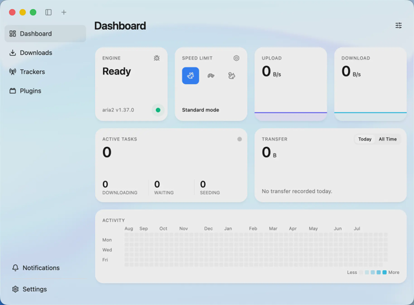Screen dimensions: 414x305
Task: Click the gray Active Tasks status dot
Action: point(239,139)
